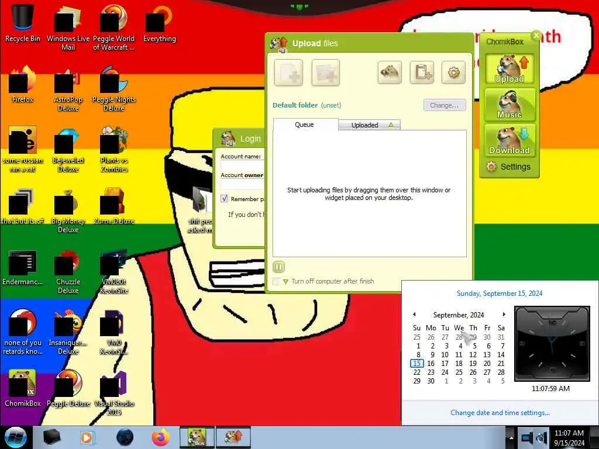
Task: Click the dark box taskbar icon beside Start
Action: [51, 437]
